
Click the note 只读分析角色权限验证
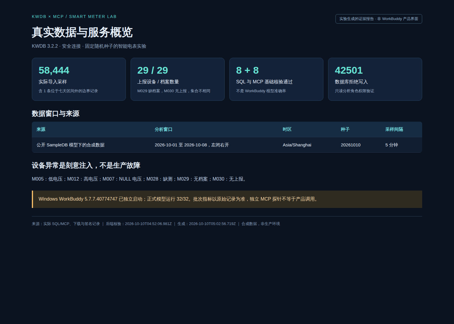pos(354,91)
